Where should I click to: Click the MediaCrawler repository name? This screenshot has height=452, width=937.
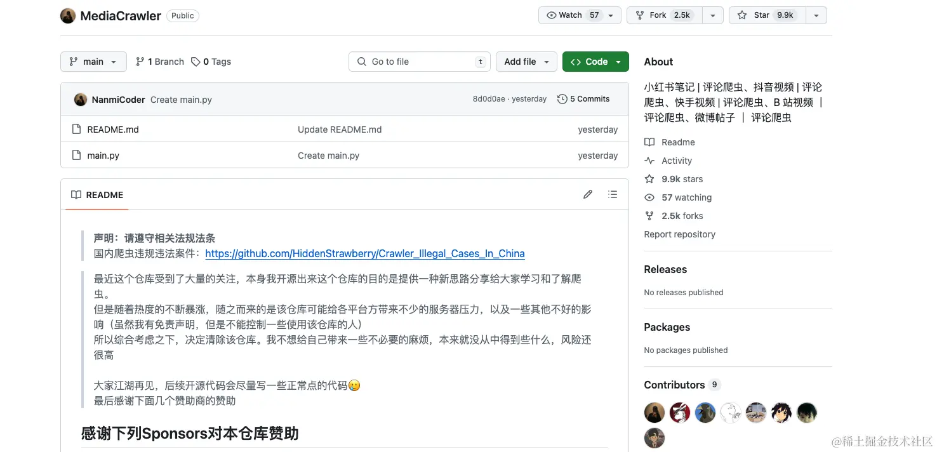(x=121, y=16)
